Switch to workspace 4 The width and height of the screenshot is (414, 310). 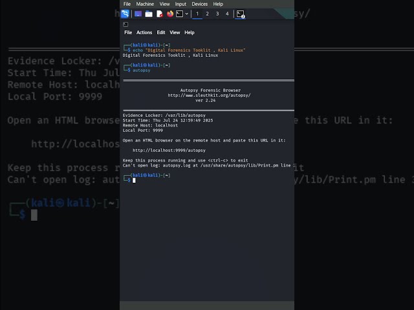[x=227, y=14]
